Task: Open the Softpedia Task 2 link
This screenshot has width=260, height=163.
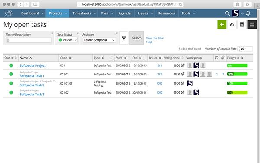Action: tap(32, 85)
